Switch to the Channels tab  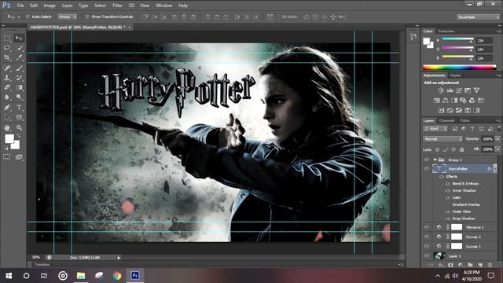(446, 120)
